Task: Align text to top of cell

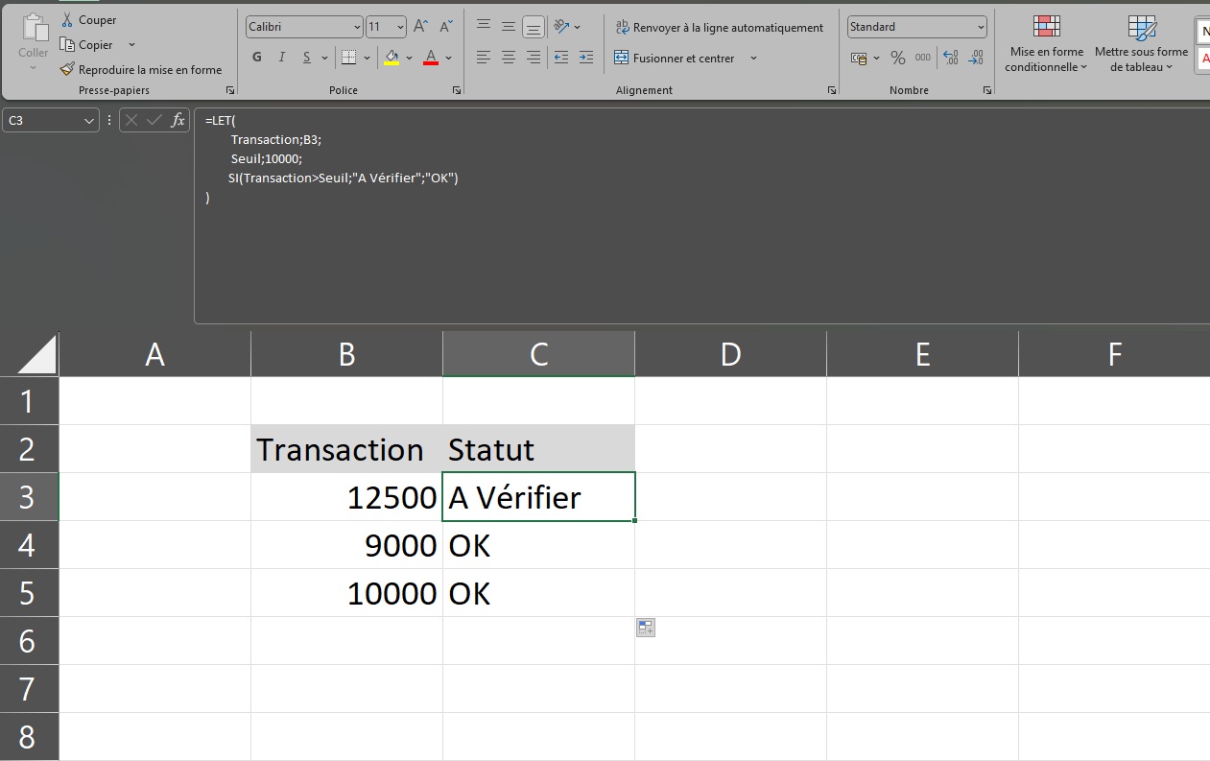Action: (x=484, y=27)
